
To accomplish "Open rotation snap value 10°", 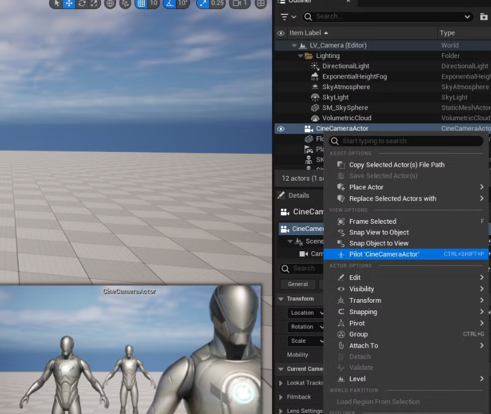I will click(x=182, y=3).
